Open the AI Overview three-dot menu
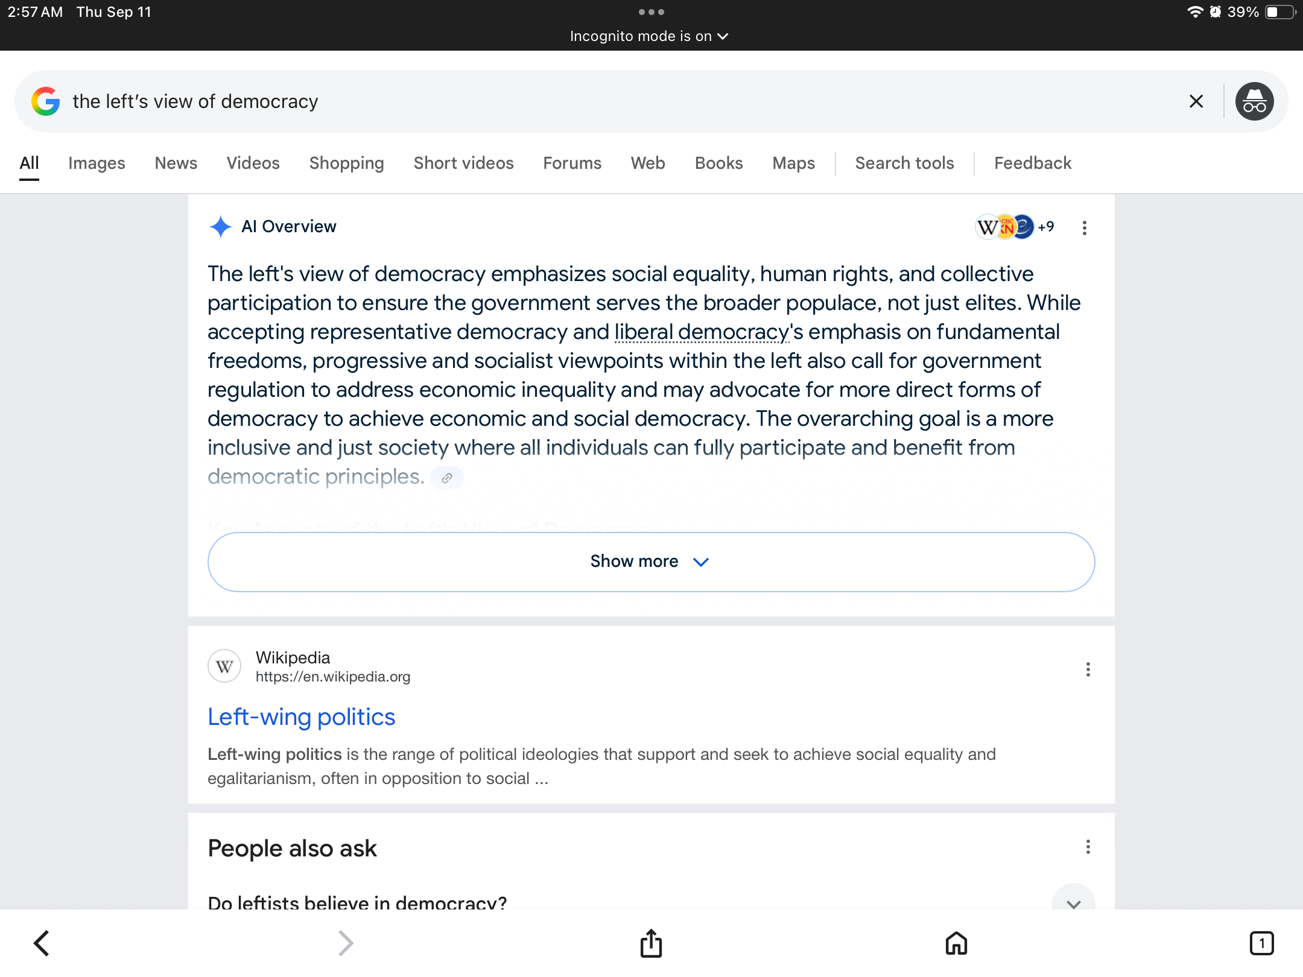Screen dimensions: 1303x977 point(1084,227)
